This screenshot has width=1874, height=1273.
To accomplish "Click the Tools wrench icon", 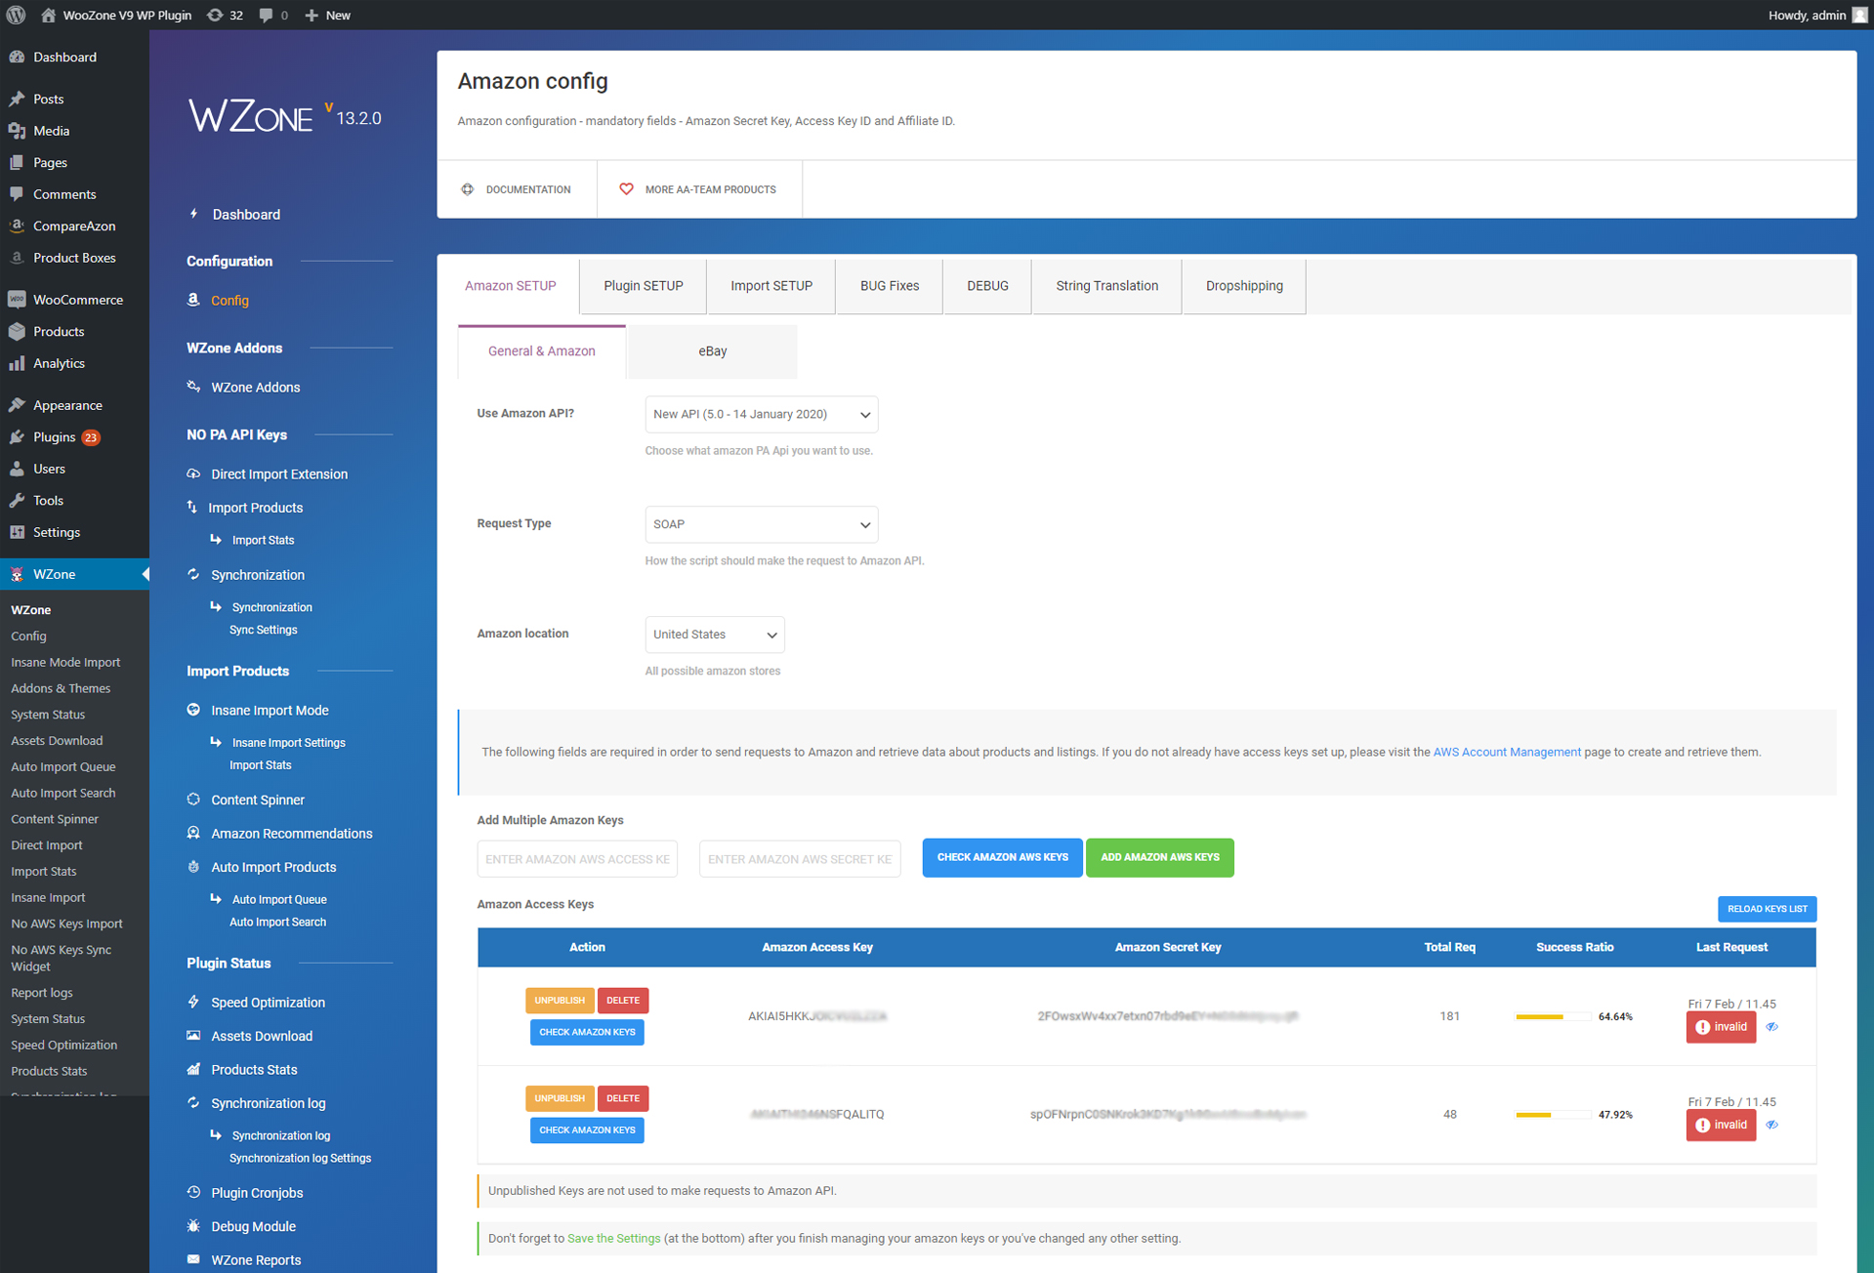I will [17, 500].
